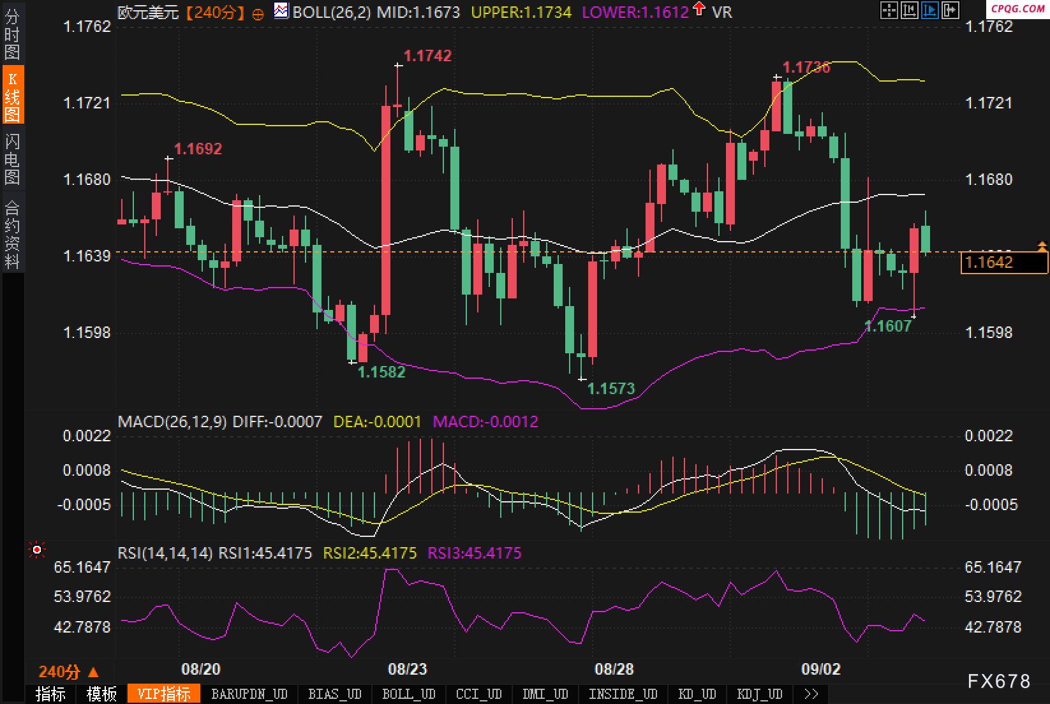Click the red up arrow next to LOWER
Screen dimensions: 1050x704
[699, 10]
